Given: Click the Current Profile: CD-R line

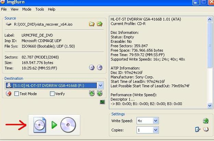Looking at the screenshot, I should click(128, 24).
